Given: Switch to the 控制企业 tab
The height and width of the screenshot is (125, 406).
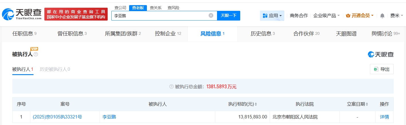Looking at the screenshot, I should coord(168,34).
